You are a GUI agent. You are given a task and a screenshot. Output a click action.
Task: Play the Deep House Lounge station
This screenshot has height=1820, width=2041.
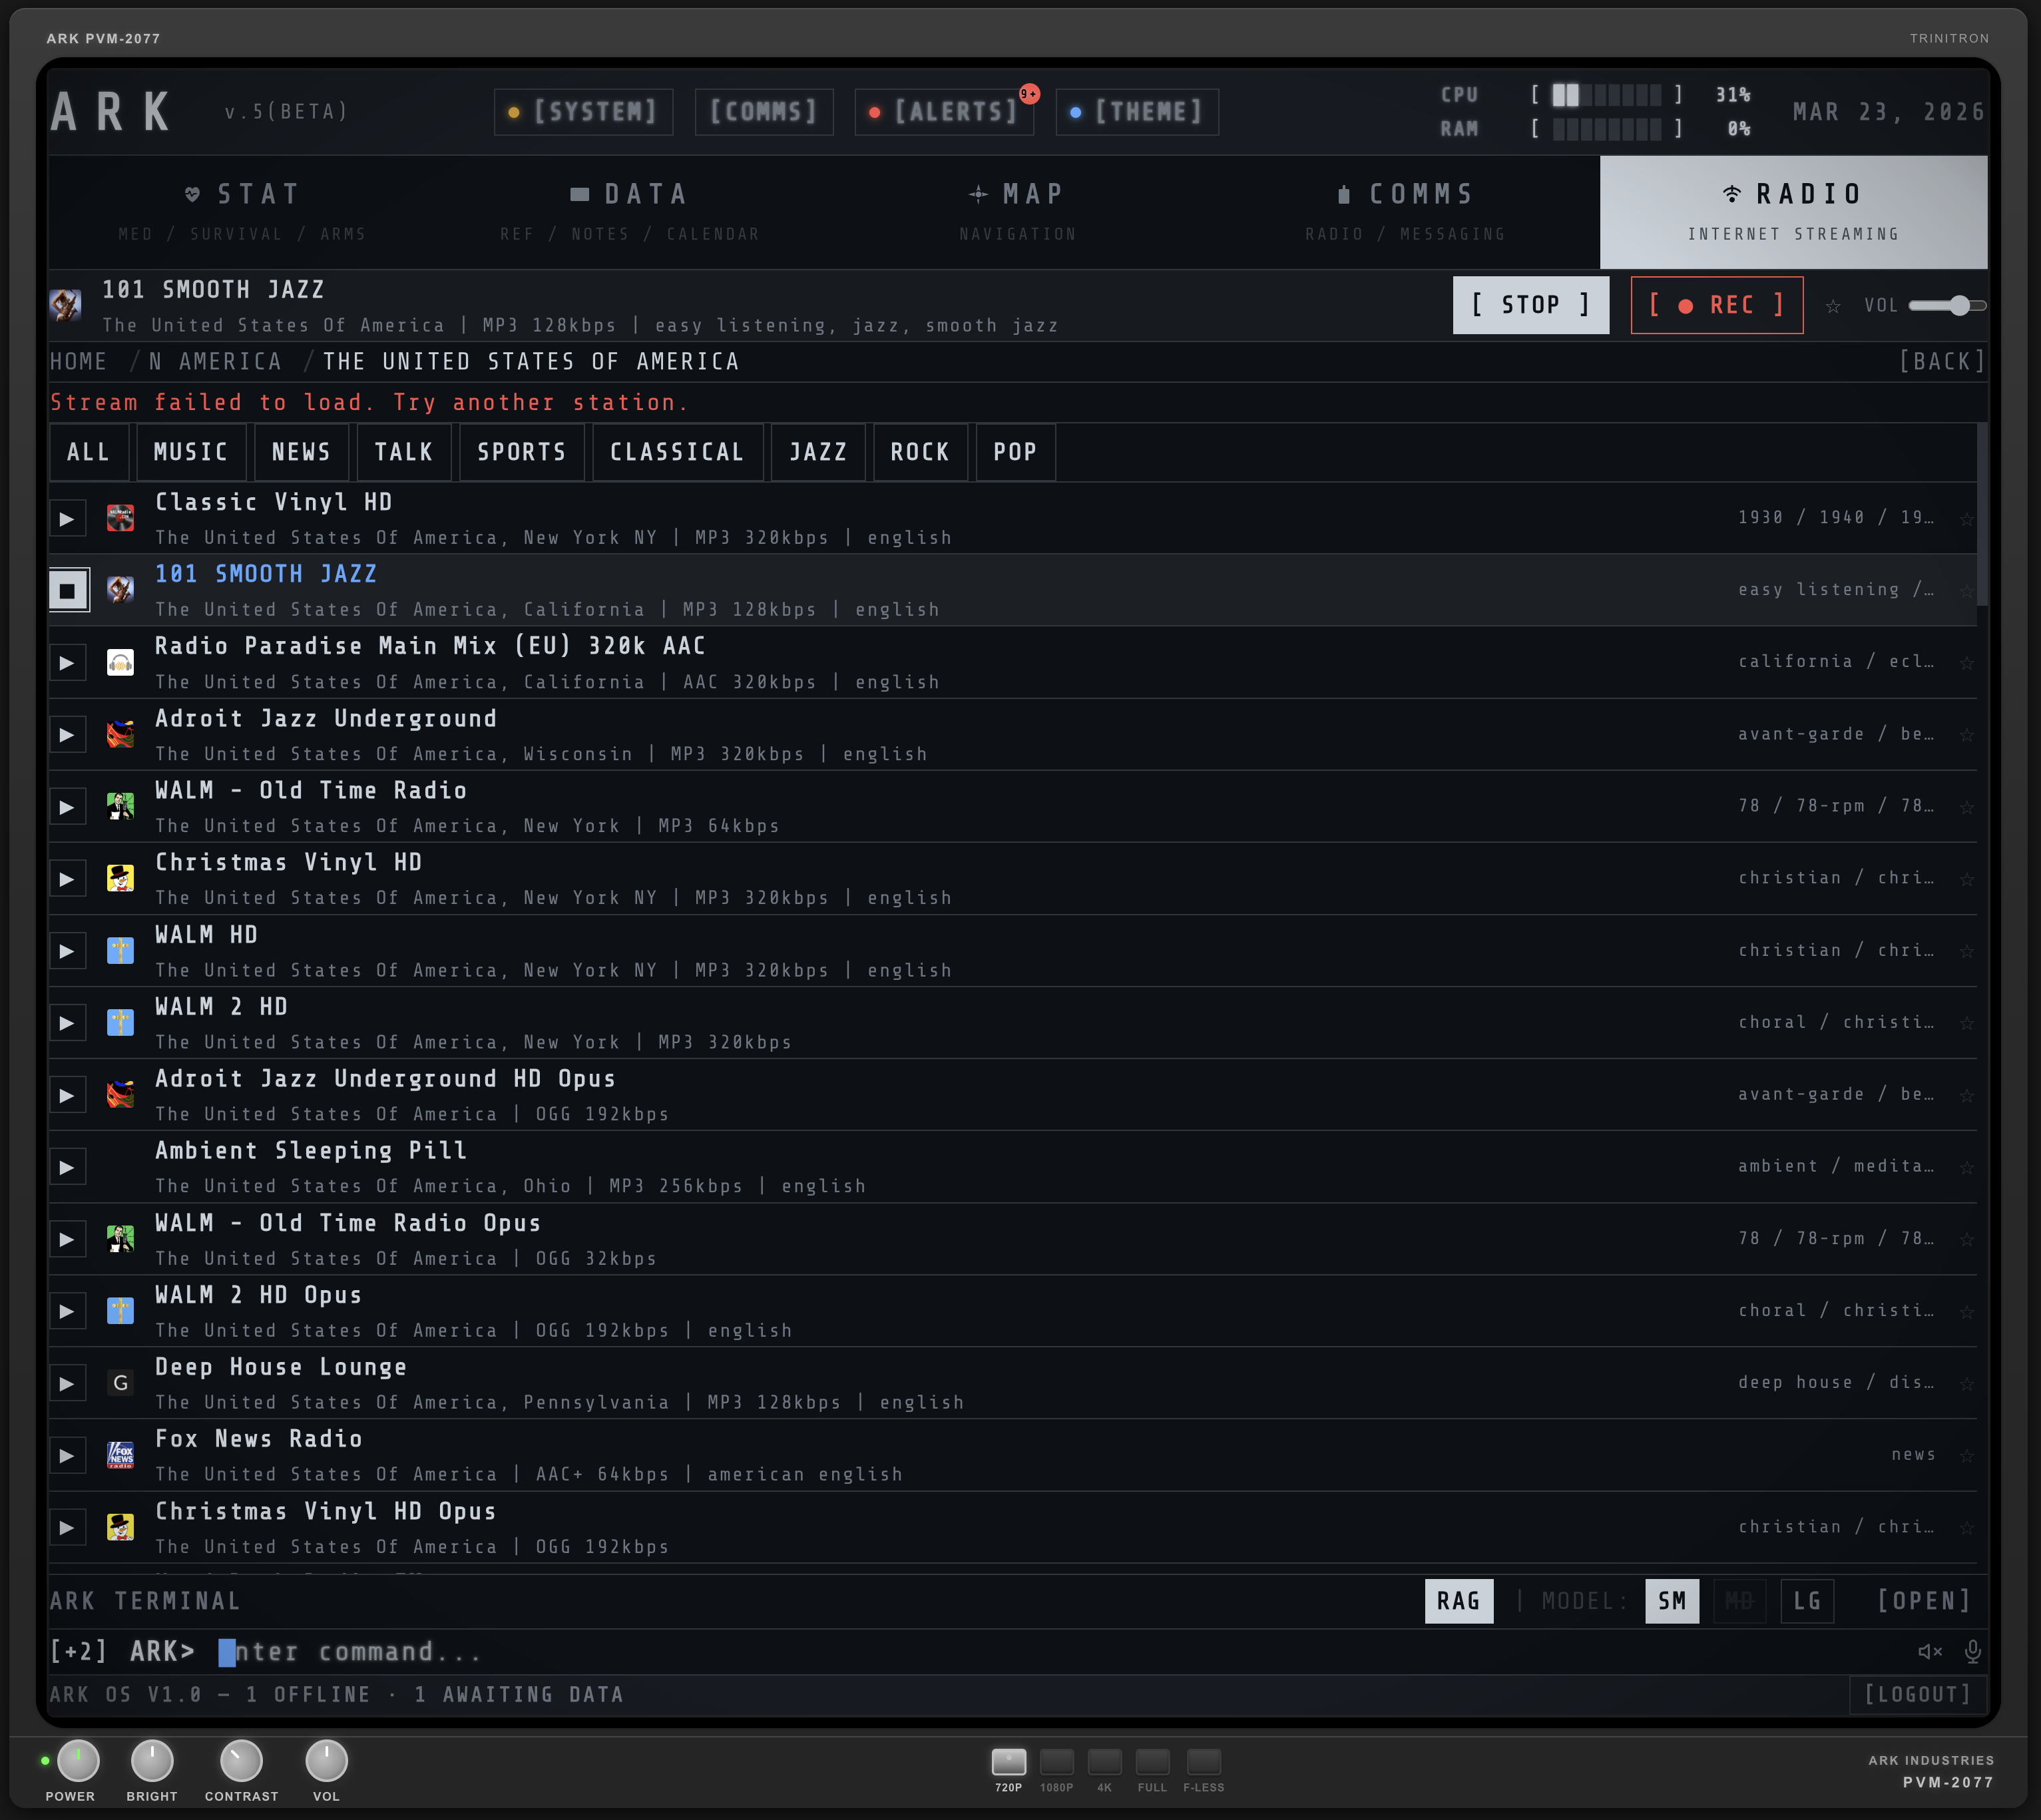(x=67, y=1382)
